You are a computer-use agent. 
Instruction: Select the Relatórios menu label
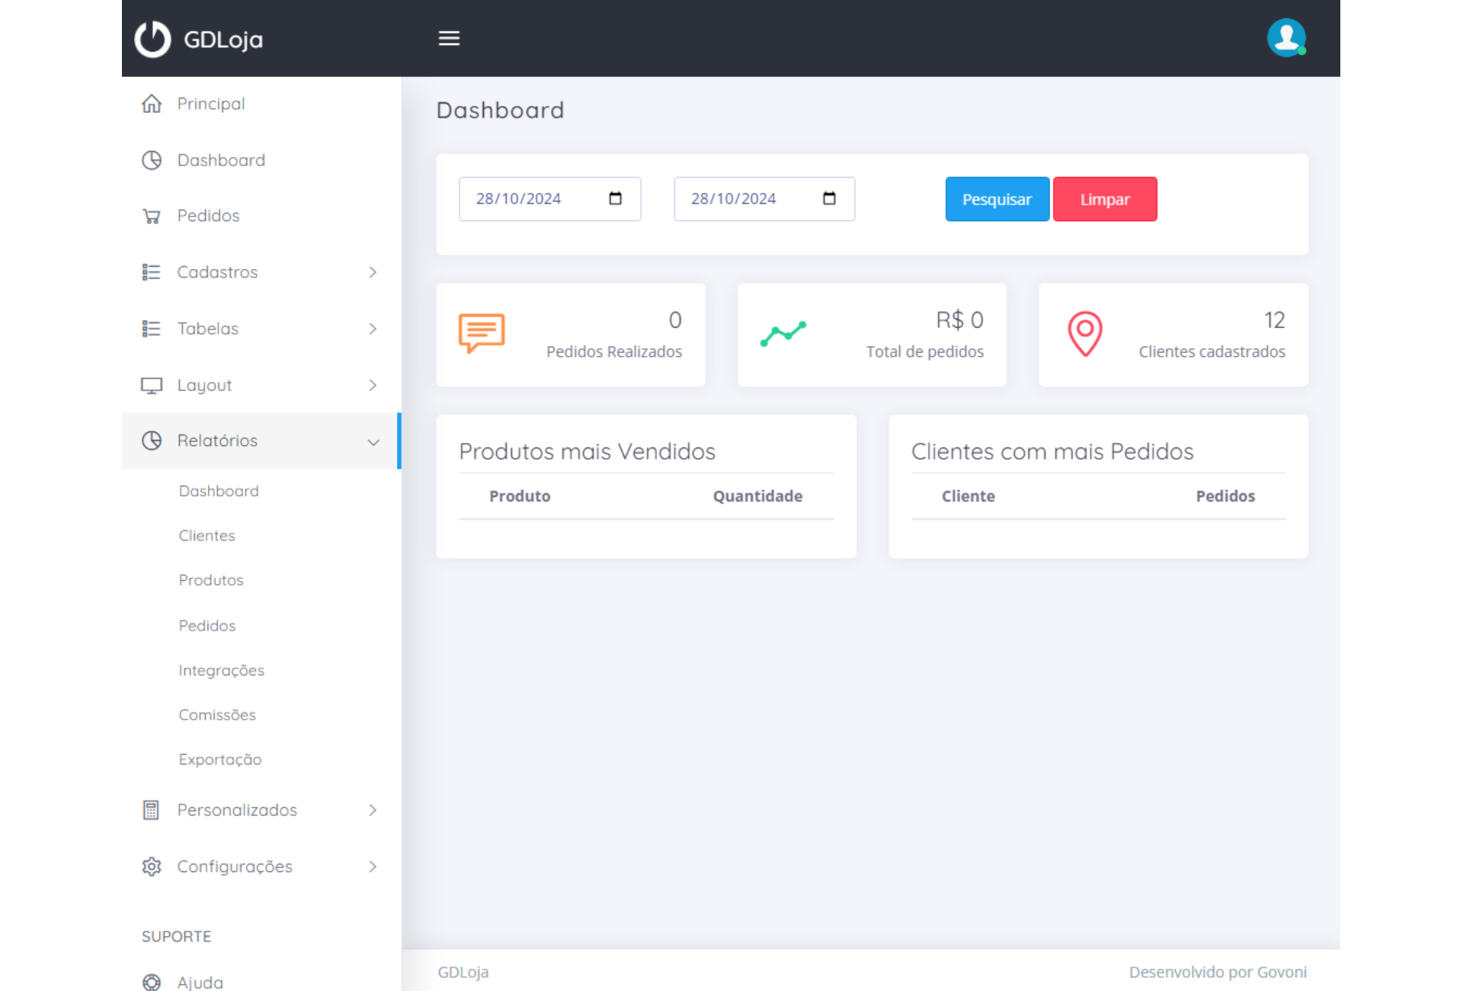[217, 441]
